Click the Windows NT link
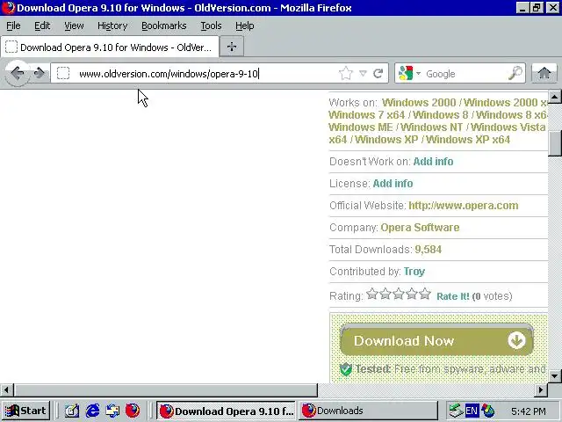 (x=431, y=127)
